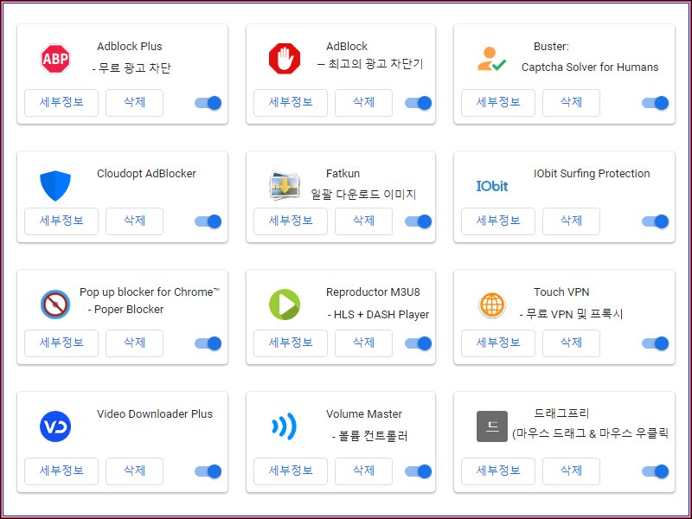
Task: Open 세부정보 for 드래그프리
Action: (498, 471)
